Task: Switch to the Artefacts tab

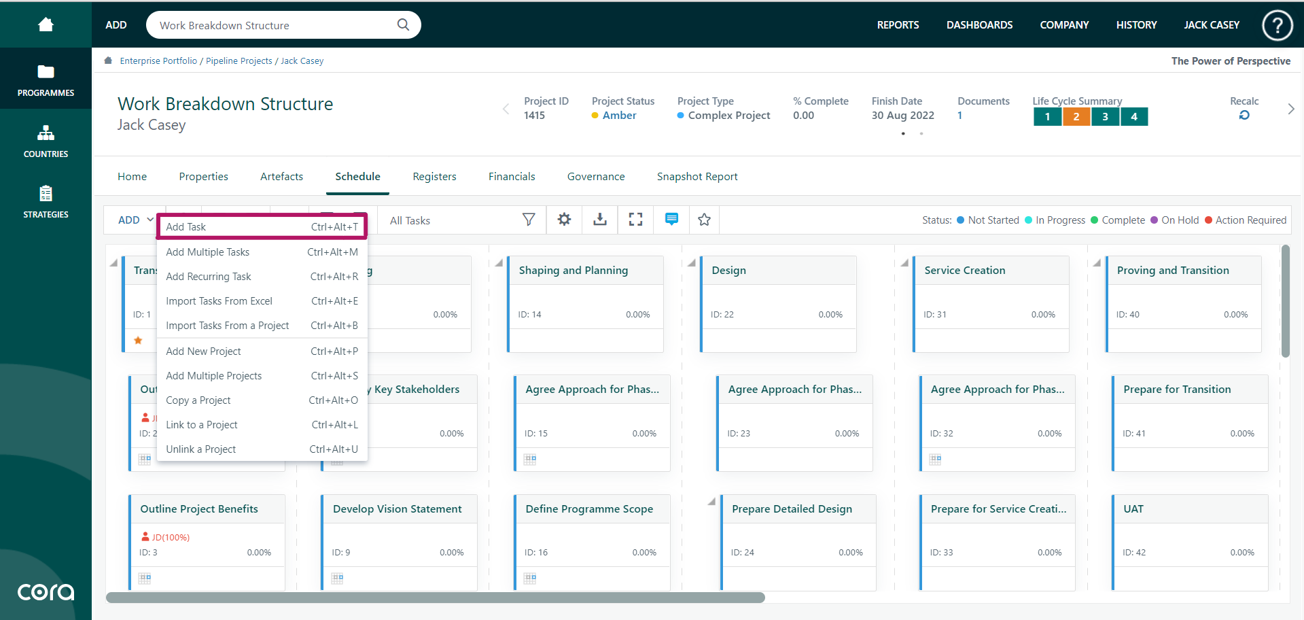Action: [281, 176]
